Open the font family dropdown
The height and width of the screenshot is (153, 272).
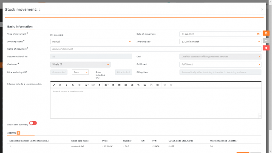coord(87,85)
